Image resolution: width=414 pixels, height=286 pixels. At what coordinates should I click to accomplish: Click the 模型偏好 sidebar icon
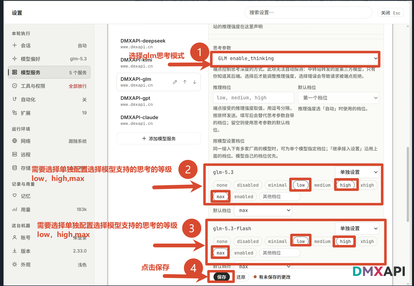click(x=15, y=59)
